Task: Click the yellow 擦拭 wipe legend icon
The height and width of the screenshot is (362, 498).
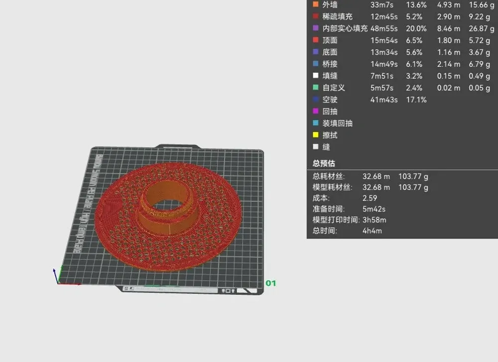Action: coord(315,135)
